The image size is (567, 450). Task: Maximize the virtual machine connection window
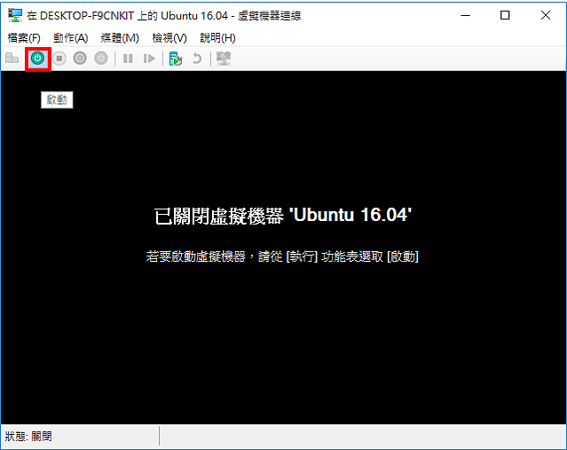pyautogui.click(x=505, y=15)
